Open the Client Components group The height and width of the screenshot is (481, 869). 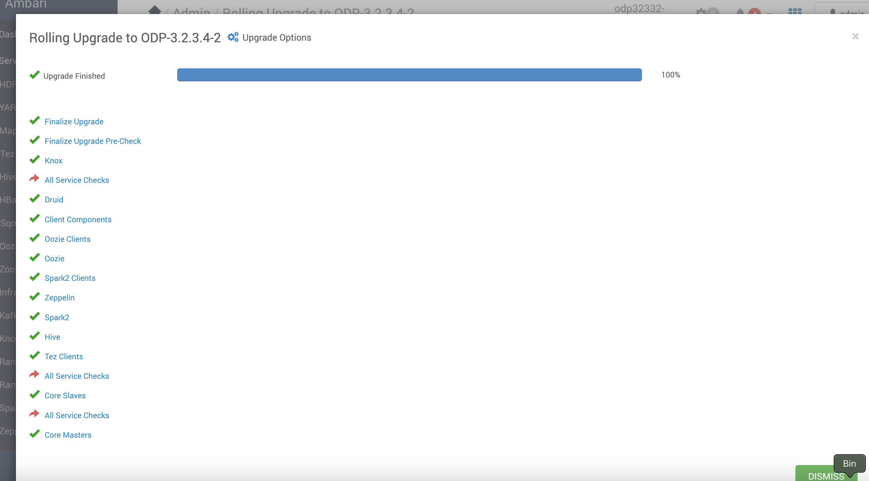78,220
